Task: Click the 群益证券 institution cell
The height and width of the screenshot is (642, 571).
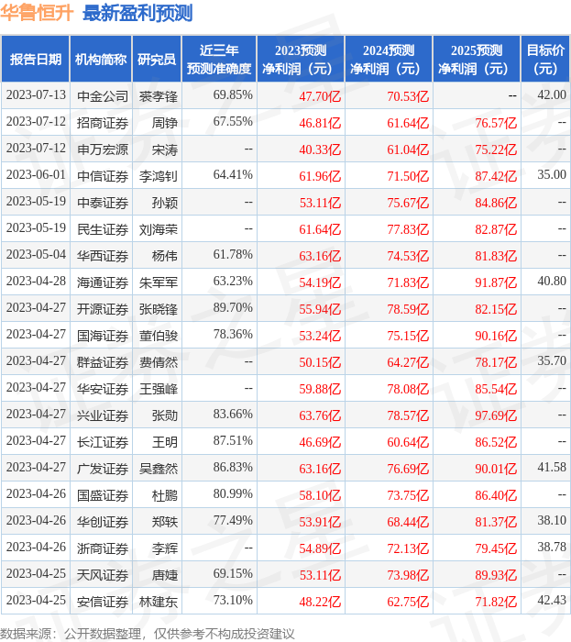Action: (103, 362)
